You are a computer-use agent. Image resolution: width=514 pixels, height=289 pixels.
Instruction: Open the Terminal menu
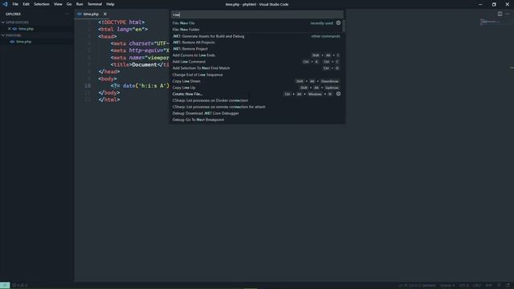pyautogui.click(x=95, y=4)
